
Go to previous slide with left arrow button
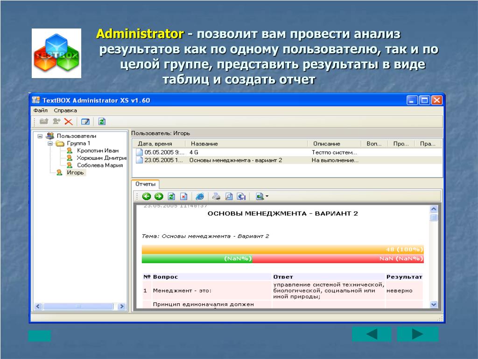coord(372,334)
